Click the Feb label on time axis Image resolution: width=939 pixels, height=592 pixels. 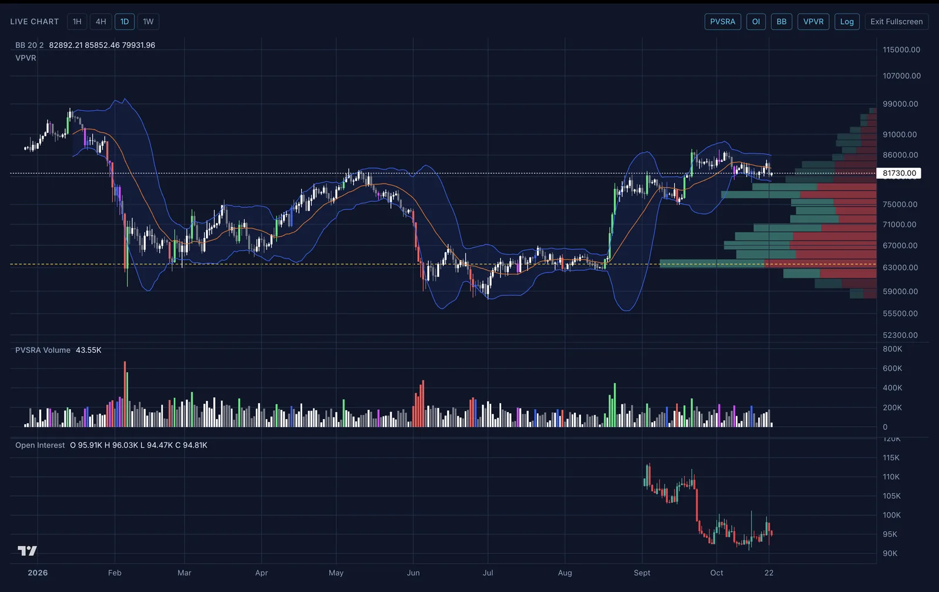[x=114, y=573]
